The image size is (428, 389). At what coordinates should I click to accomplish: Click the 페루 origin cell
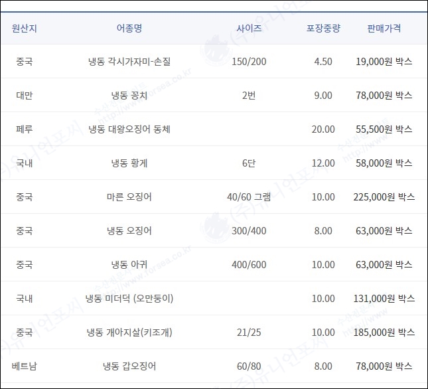25,129
